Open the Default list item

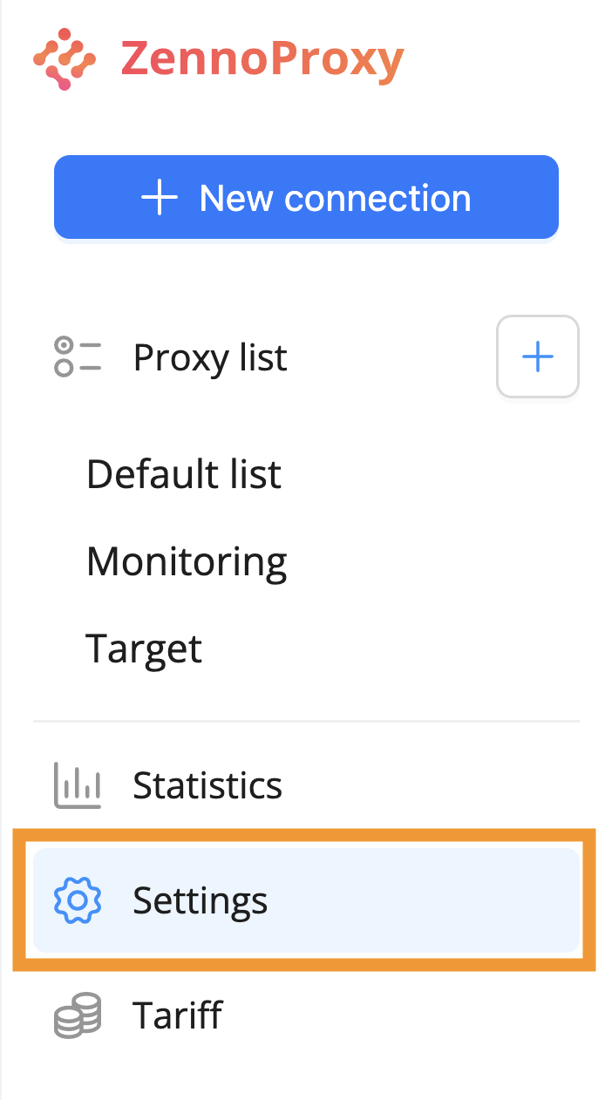(184, 474)
